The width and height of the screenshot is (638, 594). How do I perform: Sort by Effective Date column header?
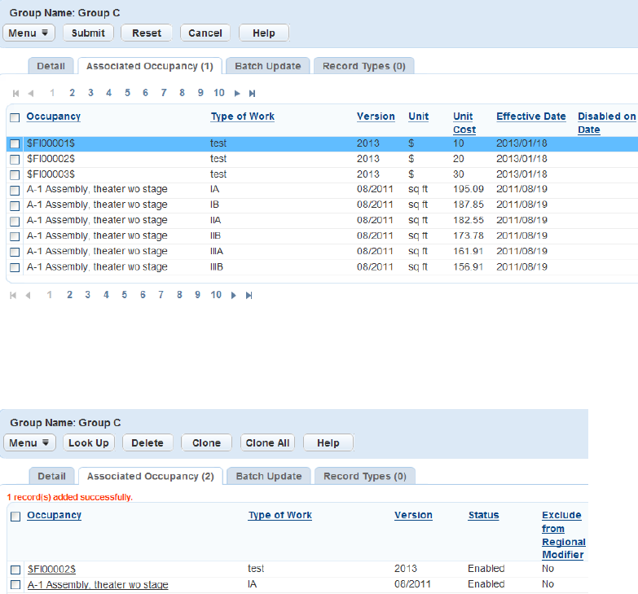point(531,117)
